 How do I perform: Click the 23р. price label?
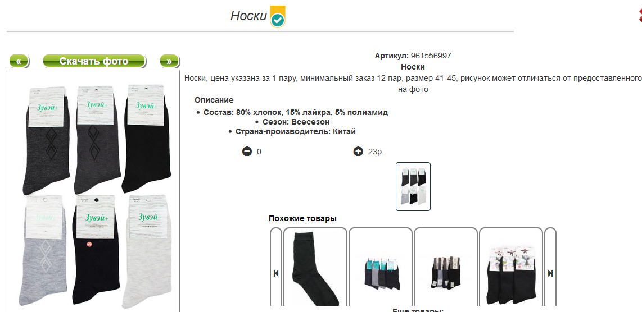point(376,152)
